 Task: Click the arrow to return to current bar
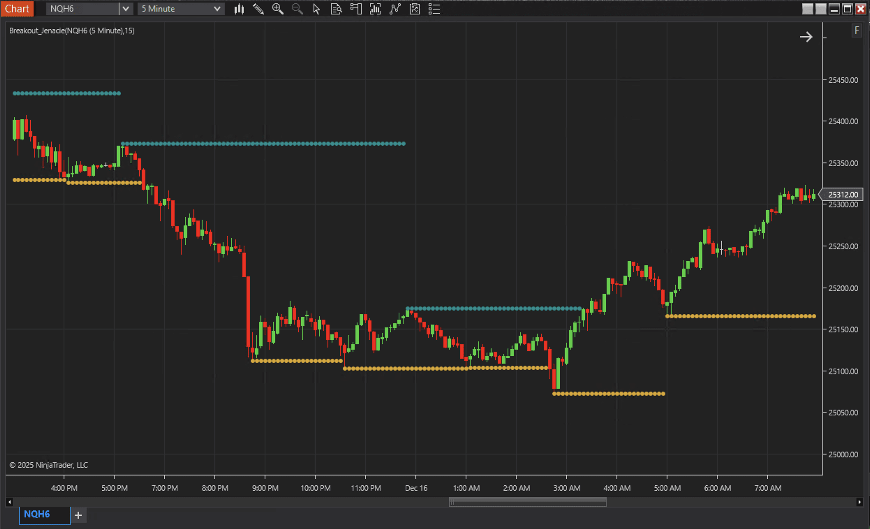[x=806, y=37]
